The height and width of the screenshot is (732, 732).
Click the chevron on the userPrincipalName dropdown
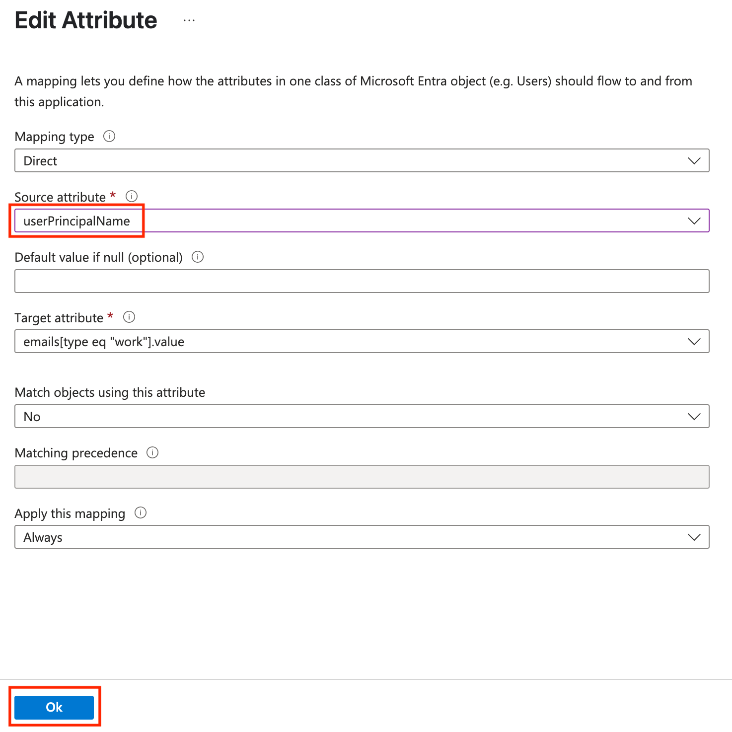pos(694,220)
